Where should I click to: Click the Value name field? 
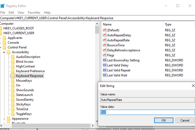[x=148, y=100]
